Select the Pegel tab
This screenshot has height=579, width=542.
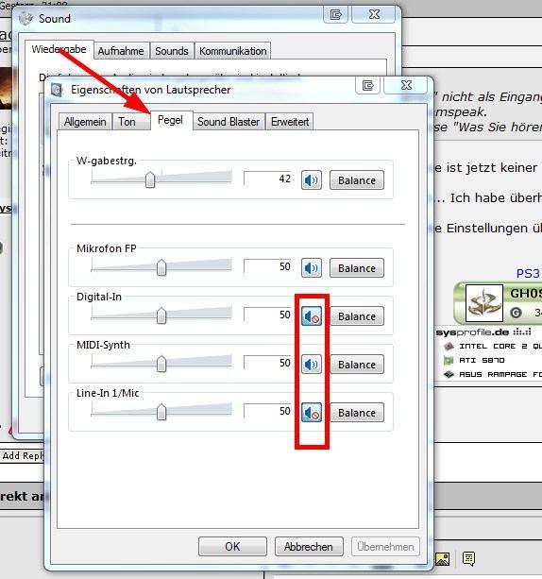170,120
